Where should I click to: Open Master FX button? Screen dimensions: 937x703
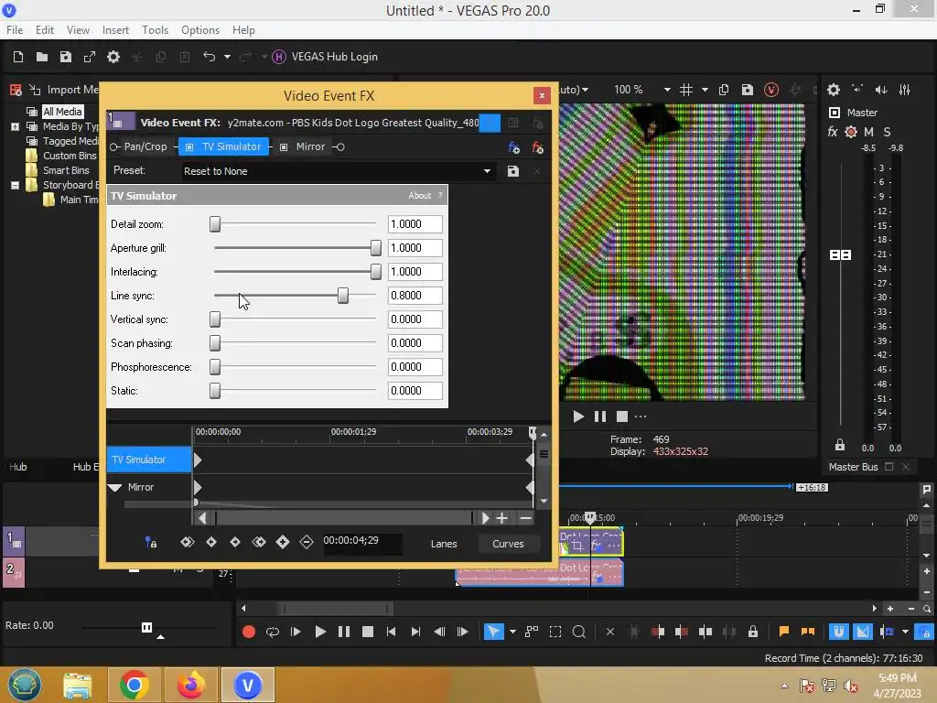833,132
